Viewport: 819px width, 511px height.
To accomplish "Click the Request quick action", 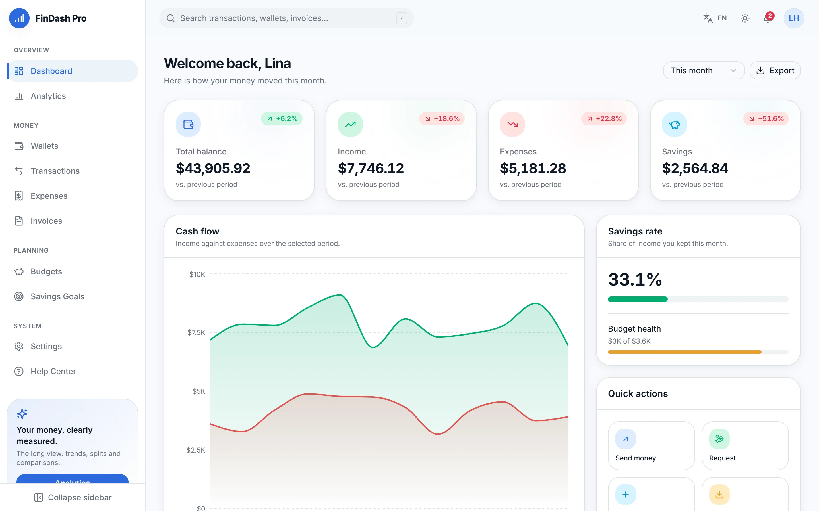I will tap(745, 445).
